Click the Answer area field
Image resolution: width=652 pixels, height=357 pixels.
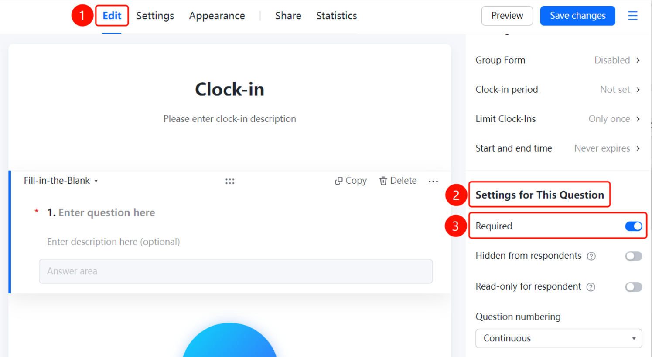point(236,271)
